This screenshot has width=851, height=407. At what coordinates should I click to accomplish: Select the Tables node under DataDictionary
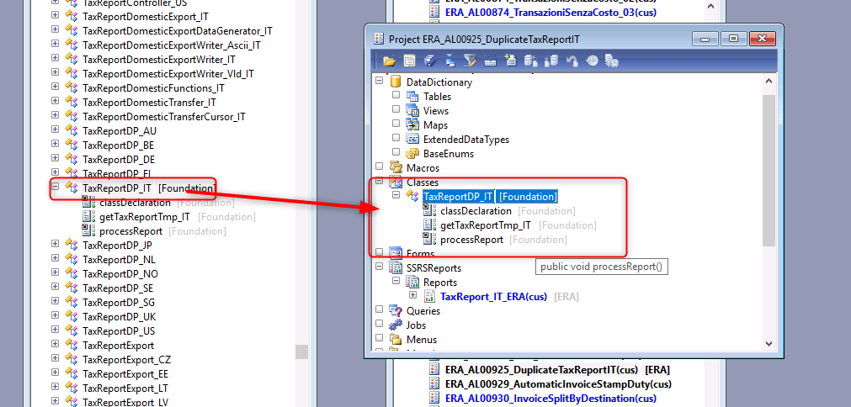(x=437, y=97)
